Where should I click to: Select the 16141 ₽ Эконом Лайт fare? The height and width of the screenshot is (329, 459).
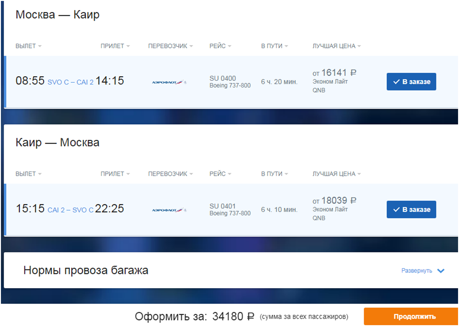point(334,81)
